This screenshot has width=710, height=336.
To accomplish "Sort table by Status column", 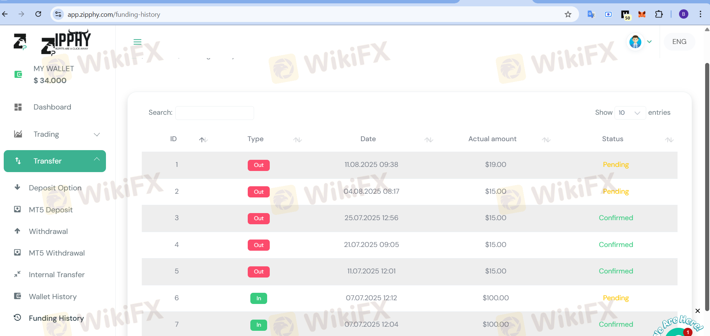I will coord(669,140).
